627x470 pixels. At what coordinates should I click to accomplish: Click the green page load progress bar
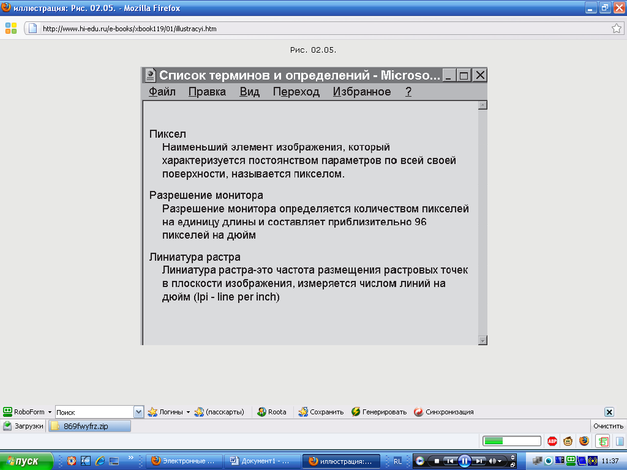512,441
